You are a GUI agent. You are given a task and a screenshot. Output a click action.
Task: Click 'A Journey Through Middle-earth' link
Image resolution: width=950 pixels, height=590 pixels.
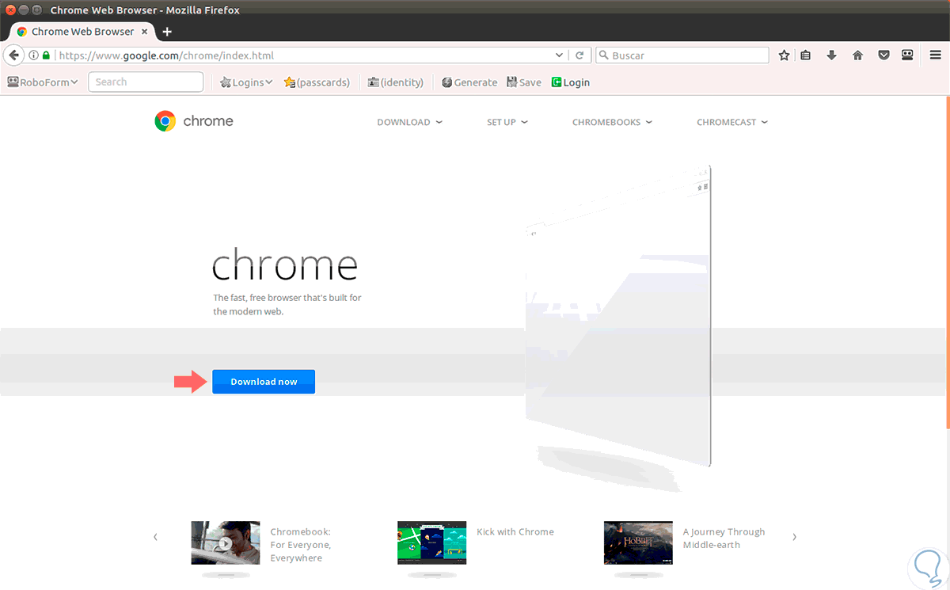[724, 539]
